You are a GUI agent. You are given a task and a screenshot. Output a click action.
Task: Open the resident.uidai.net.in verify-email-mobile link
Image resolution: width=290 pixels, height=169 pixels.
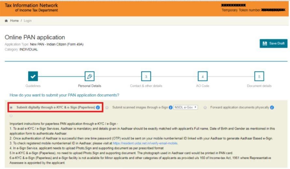145,143
